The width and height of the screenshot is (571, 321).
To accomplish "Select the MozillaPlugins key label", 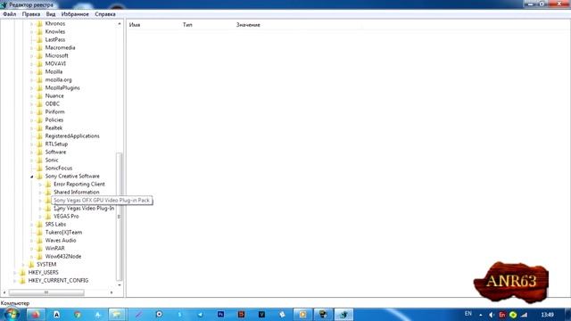I will [x=62, y=87].
